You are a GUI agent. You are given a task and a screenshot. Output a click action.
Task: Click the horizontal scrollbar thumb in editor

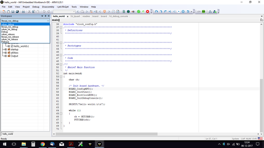(x=106, y=134)
